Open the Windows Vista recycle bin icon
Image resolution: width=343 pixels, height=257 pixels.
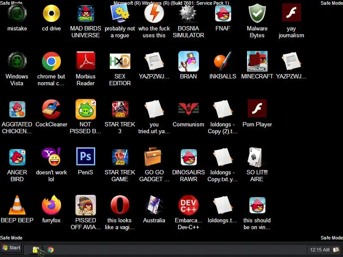click(x=17, y=61)
